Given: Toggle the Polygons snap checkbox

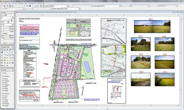Looking at the screenshot, I should (x=3, y=85).
